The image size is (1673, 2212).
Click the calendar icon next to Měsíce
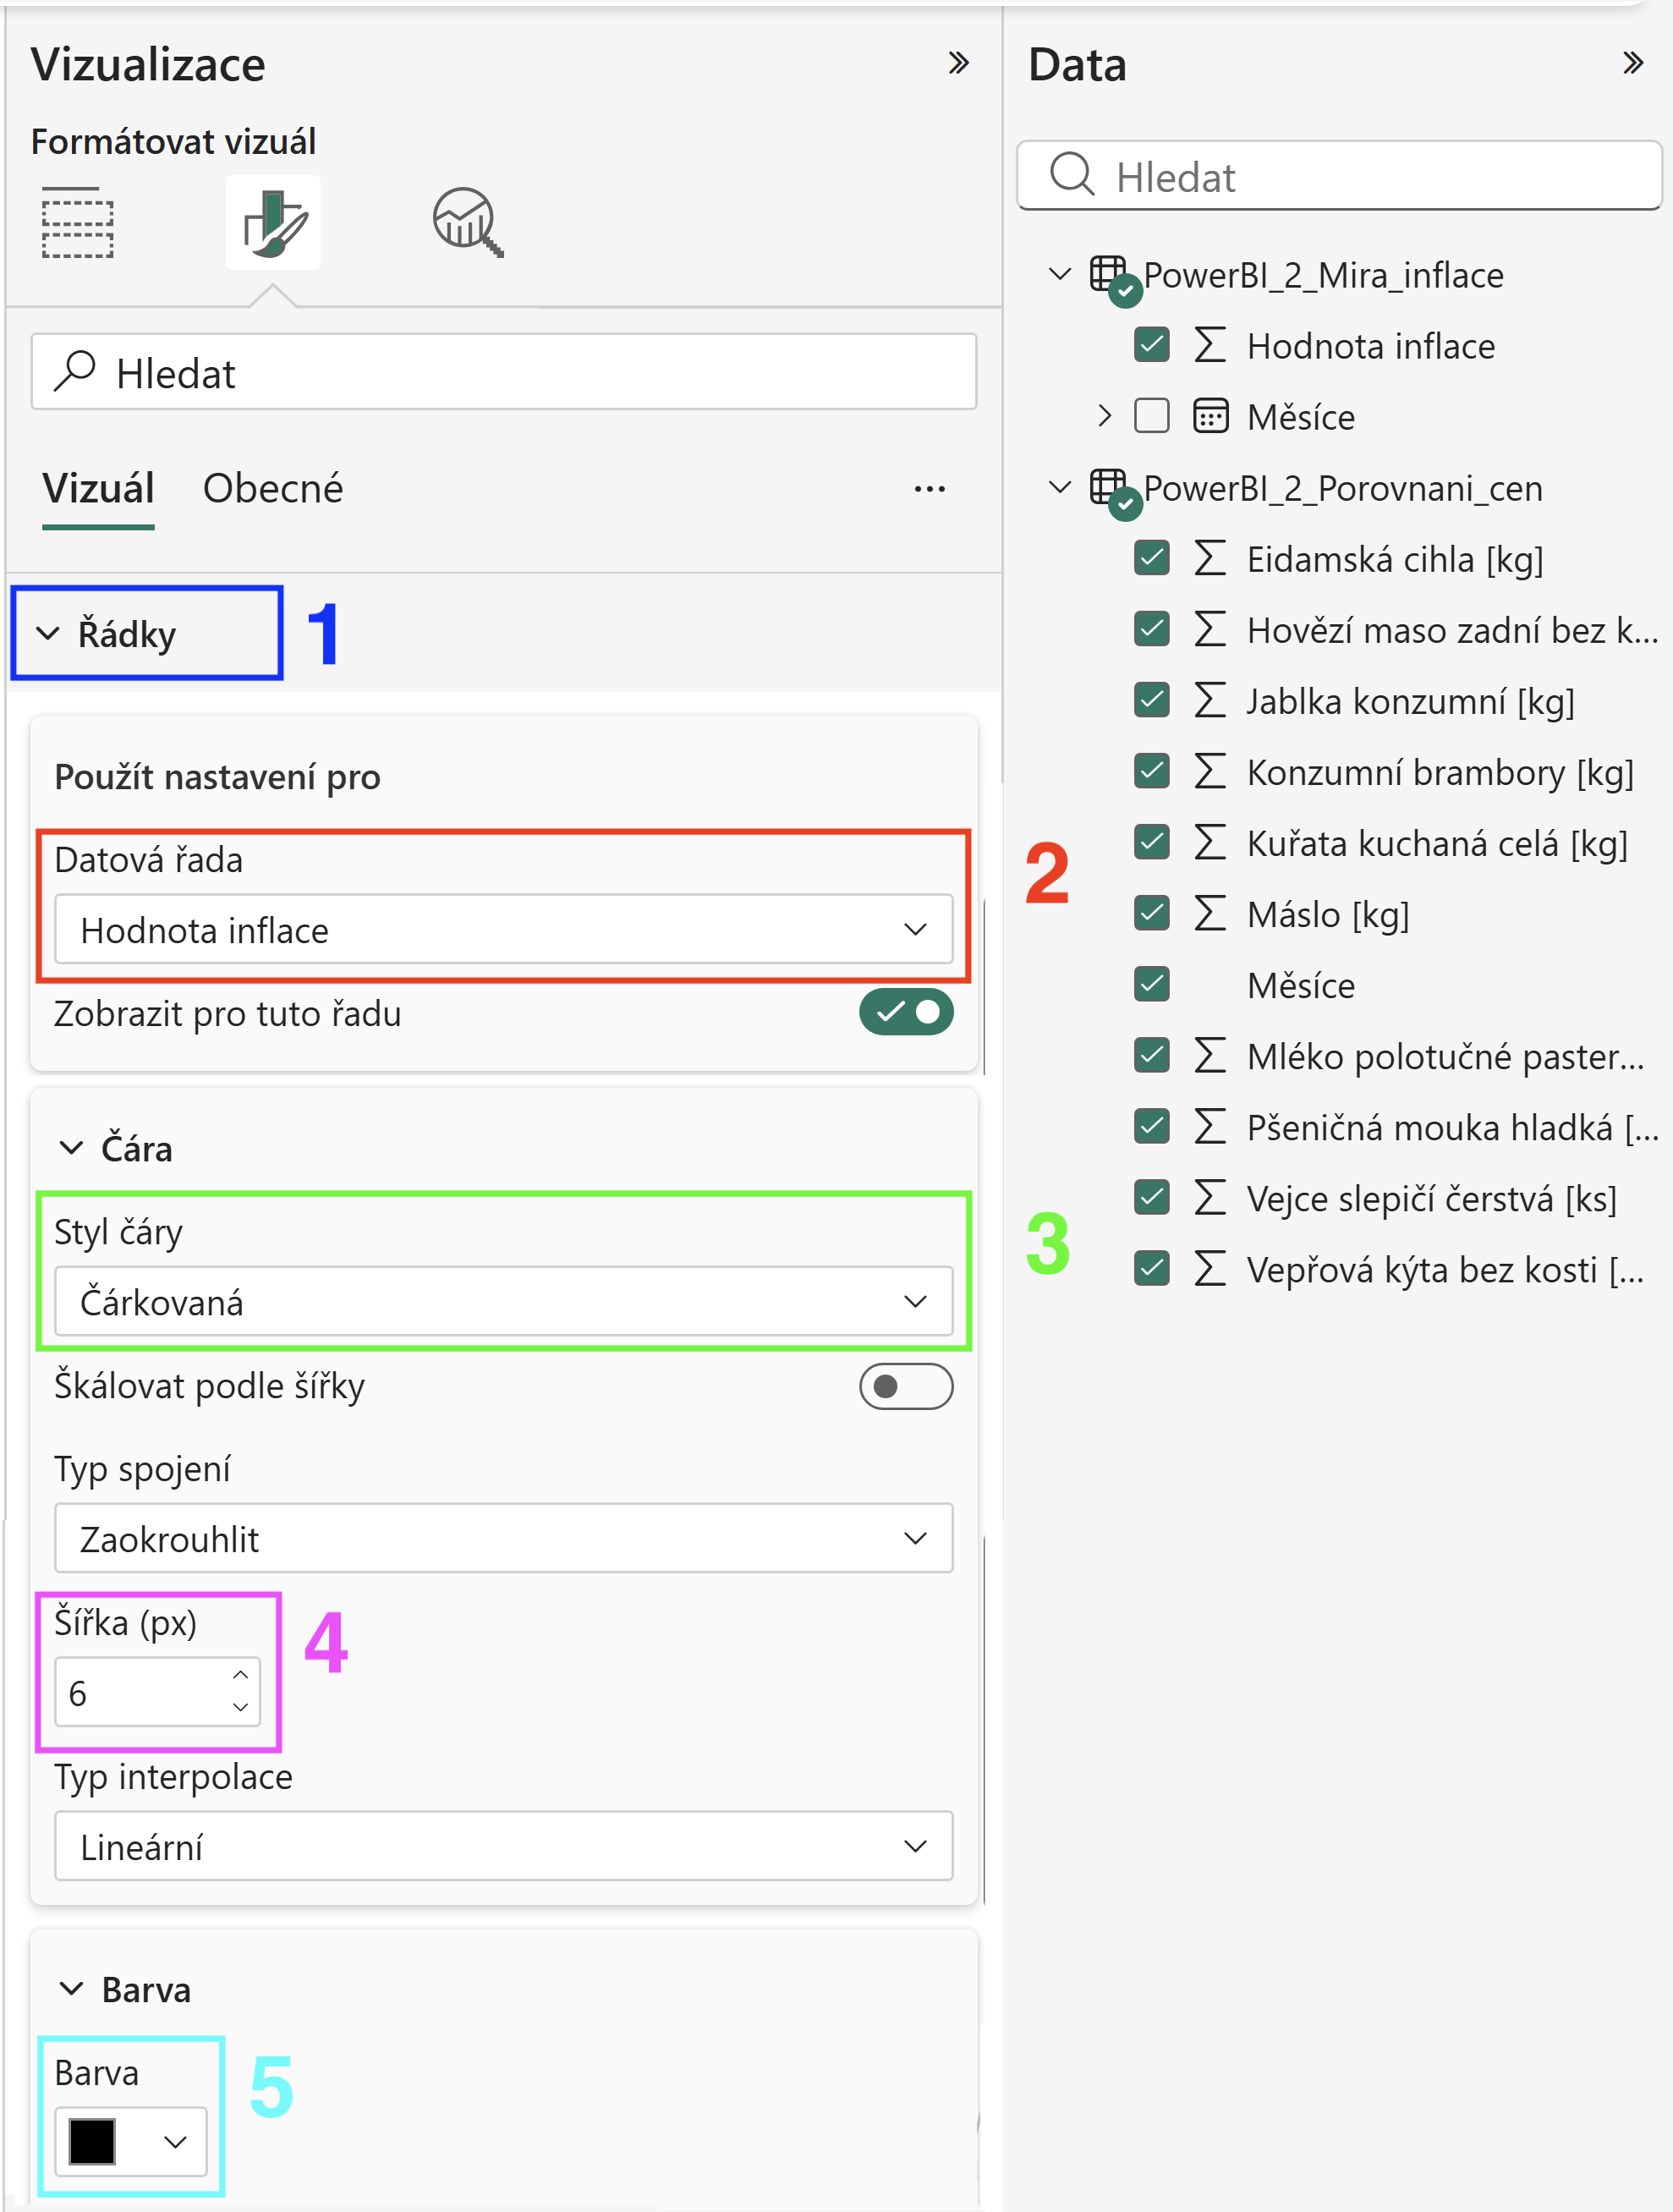coord(1210,416)
